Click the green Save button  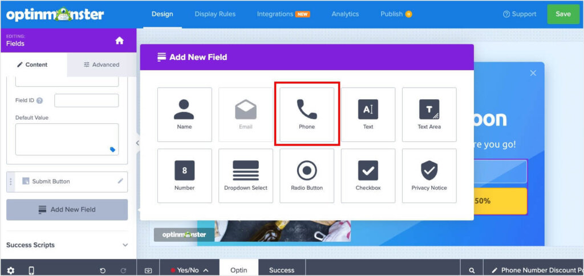point(563,14)
